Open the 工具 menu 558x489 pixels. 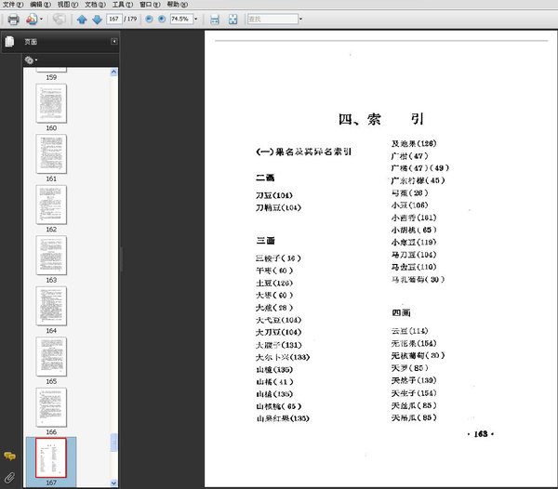point(118,5)
